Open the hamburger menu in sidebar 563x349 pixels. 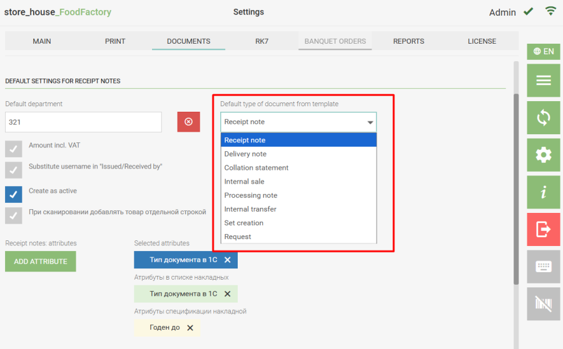coord(543,81)
